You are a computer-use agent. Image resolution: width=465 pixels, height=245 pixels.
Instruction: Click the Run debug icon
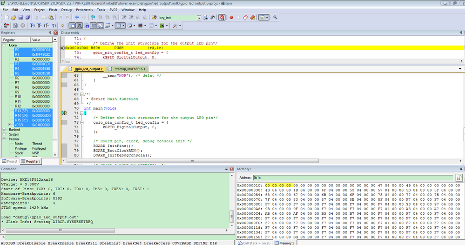15,26
